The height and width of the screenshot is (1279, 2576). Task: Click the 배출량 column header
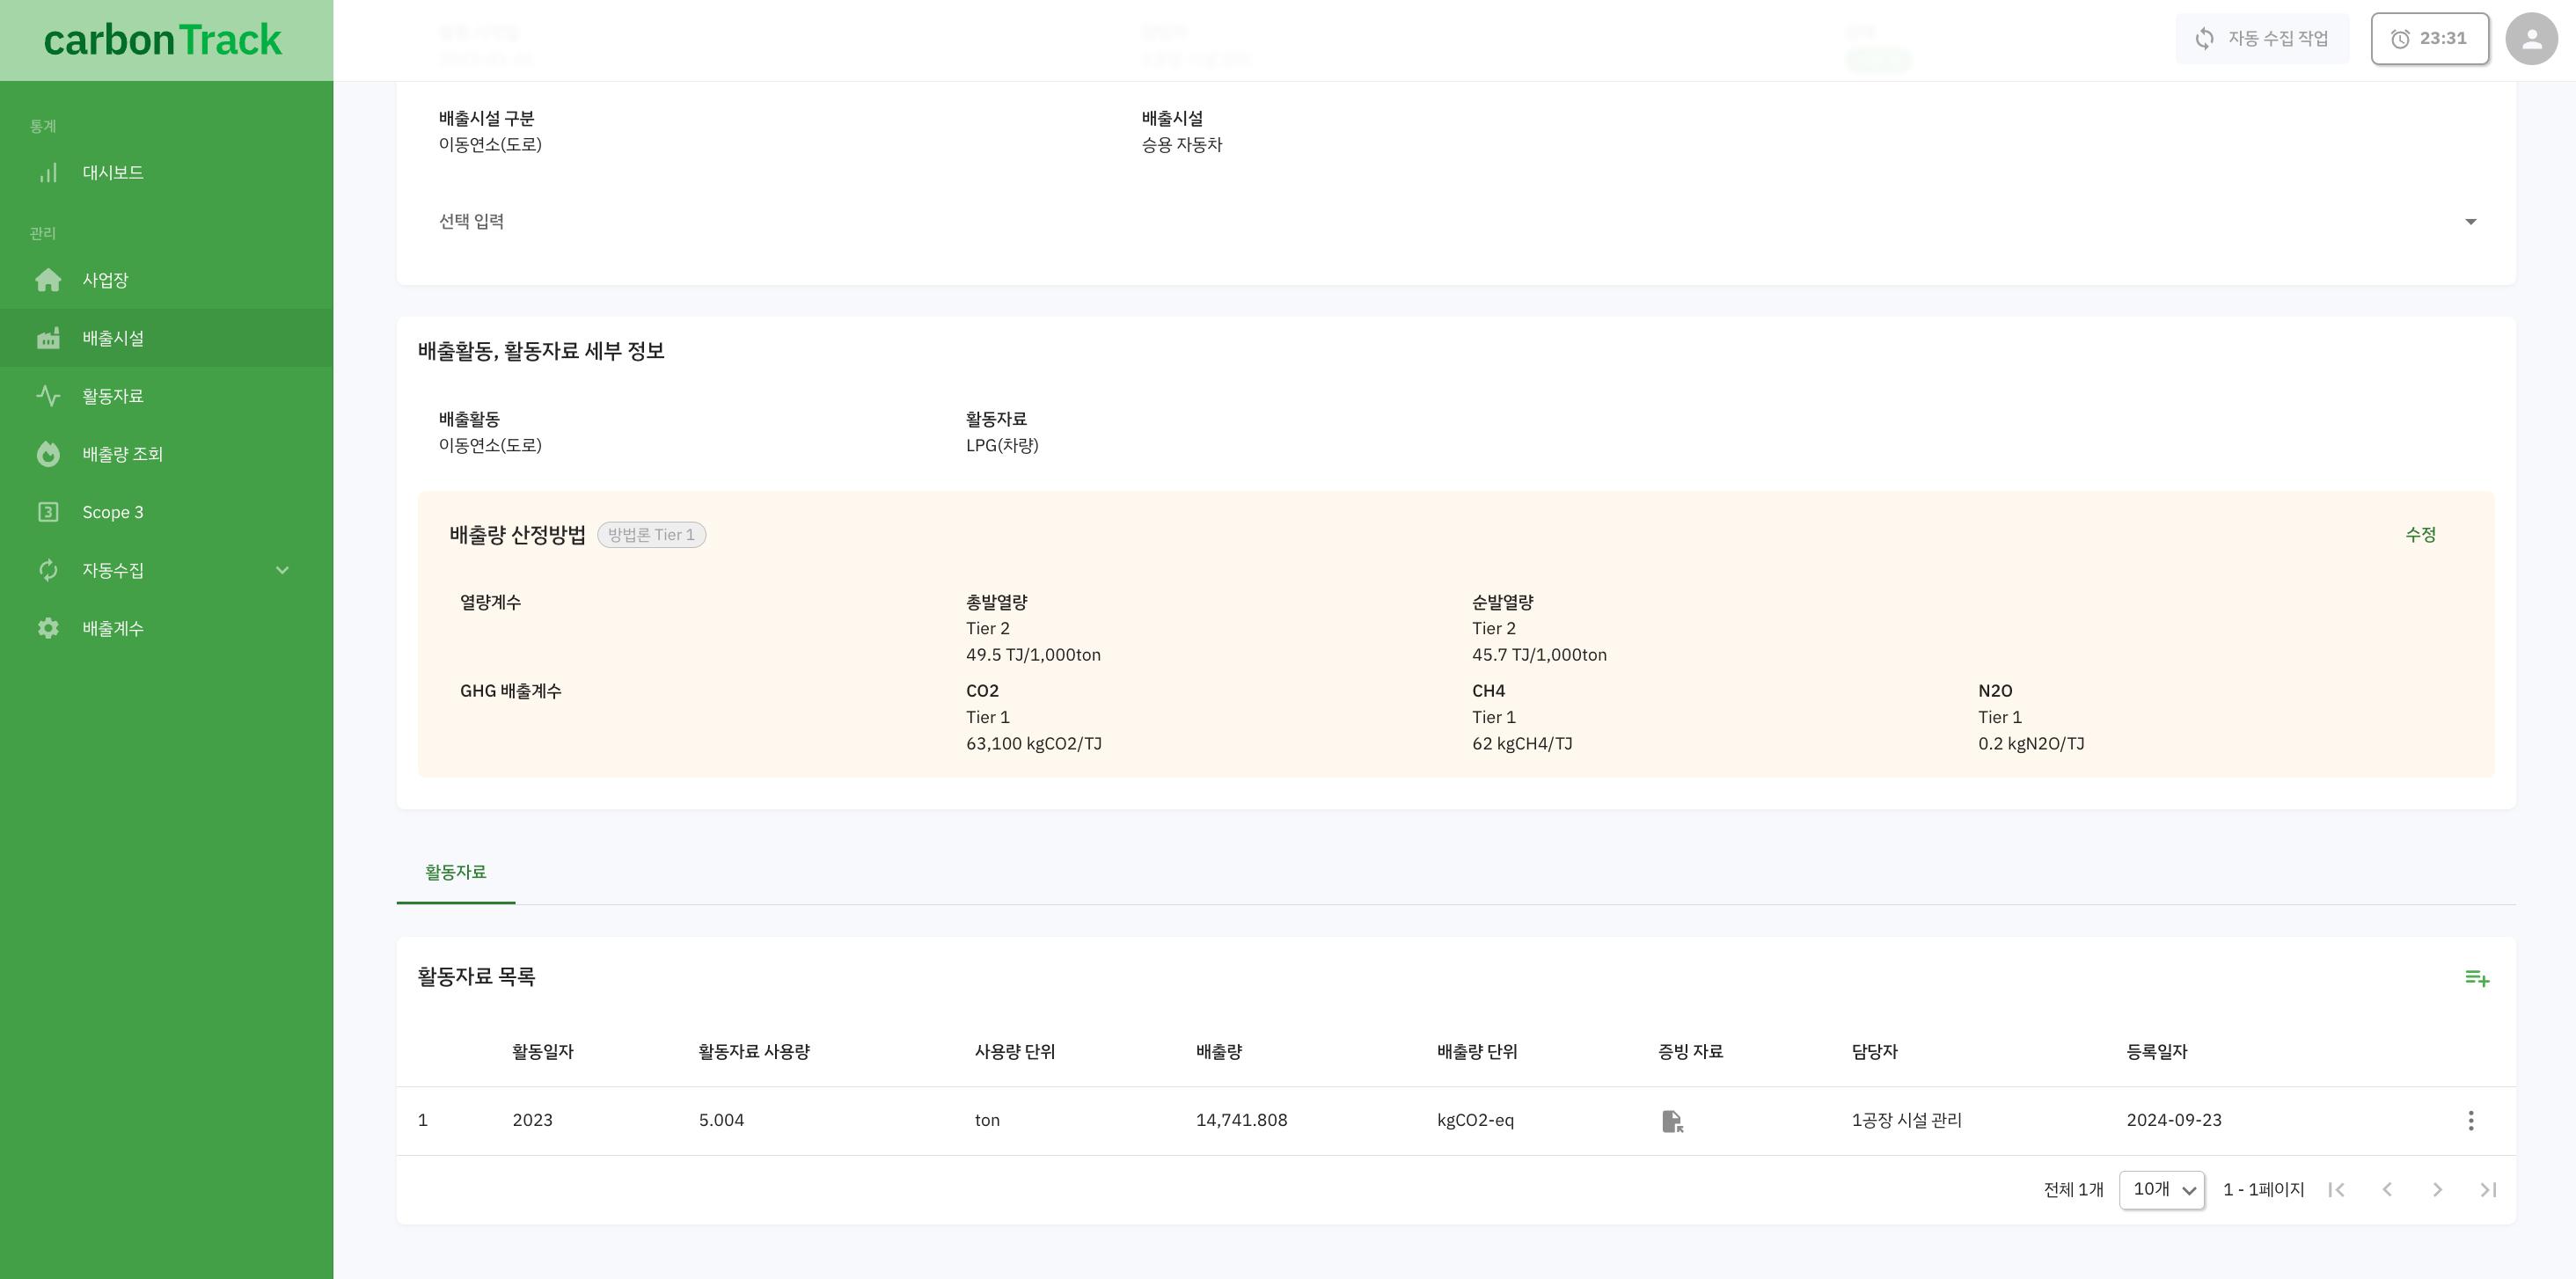coord(1218,1052)
